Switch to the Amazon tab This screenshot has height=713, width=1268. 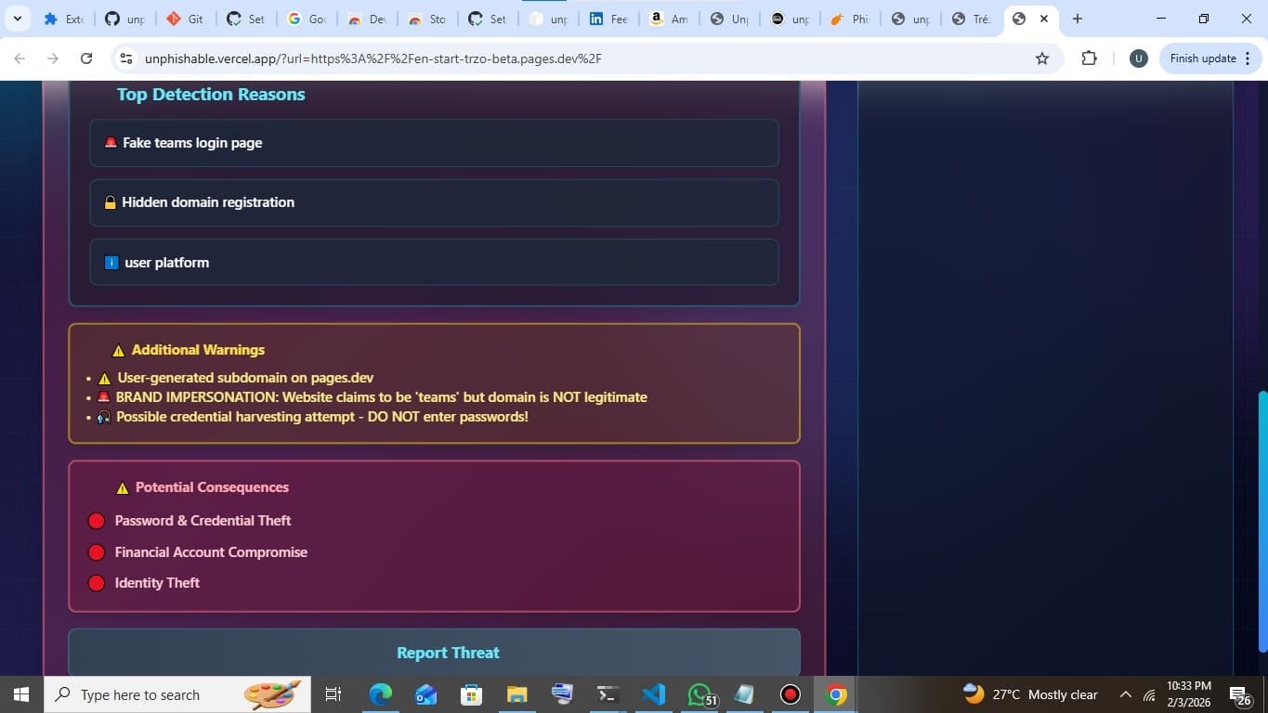point(668,18)
